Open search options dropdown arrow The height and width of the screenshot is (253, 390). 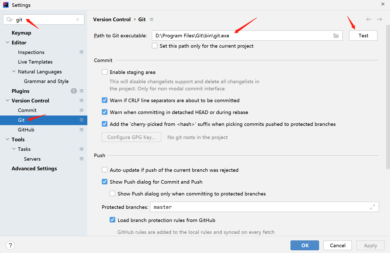[12, 20]
